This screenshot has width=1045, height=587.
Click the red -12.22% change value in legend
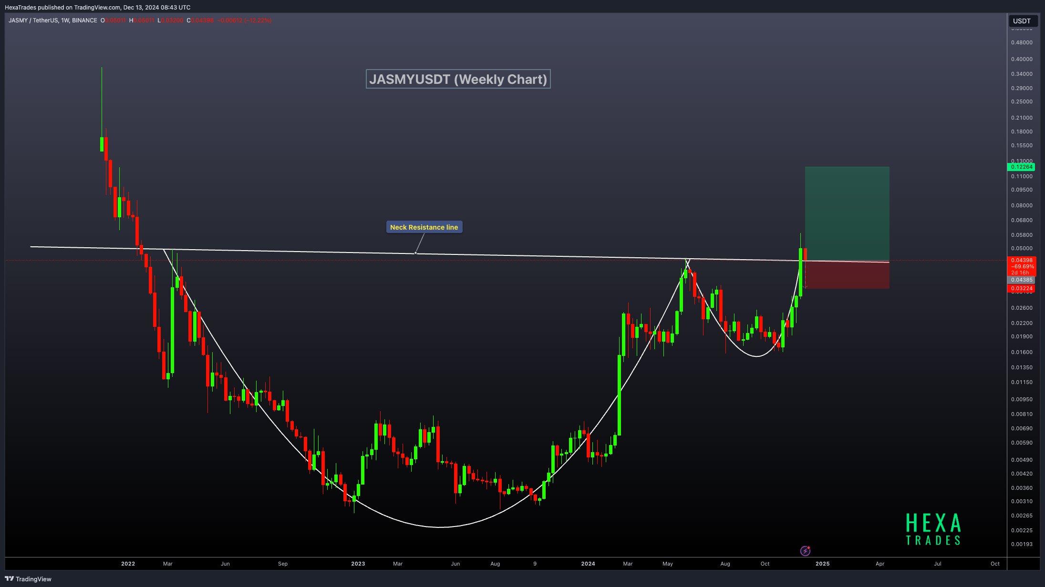point(258,20)
